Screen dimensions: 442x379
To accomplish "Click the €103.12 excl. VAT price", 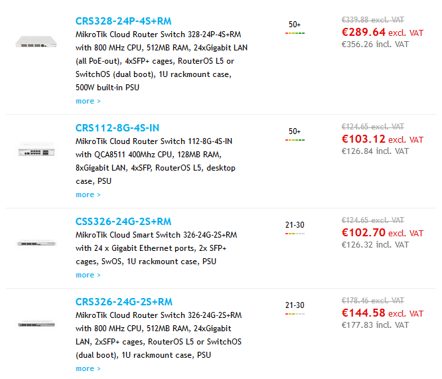I will (382, 139).
